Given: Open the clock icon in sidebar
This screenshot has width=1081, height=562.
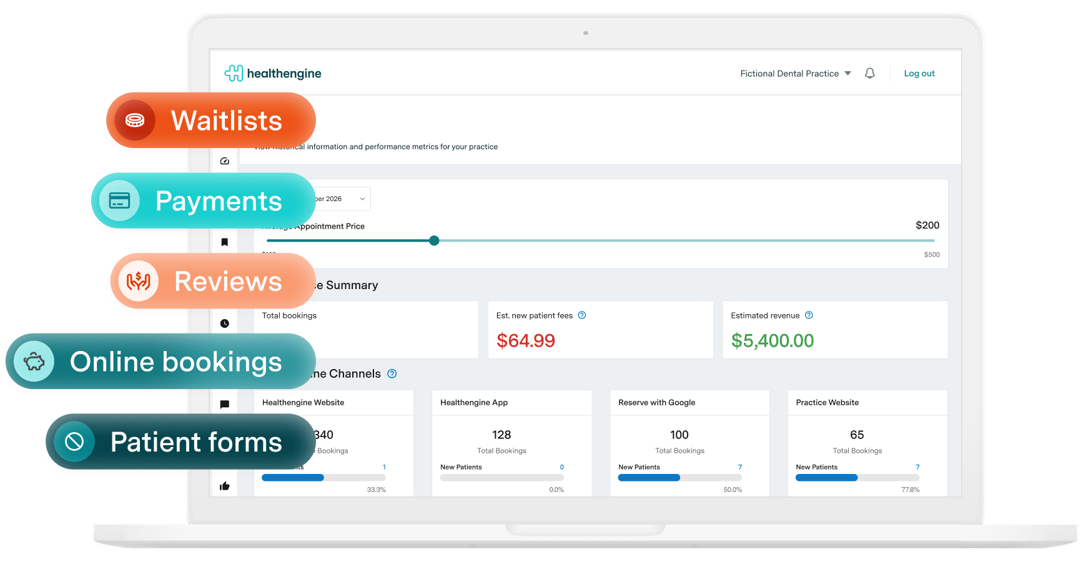Looking at the screenshot, I should click(x=225, y=323).
